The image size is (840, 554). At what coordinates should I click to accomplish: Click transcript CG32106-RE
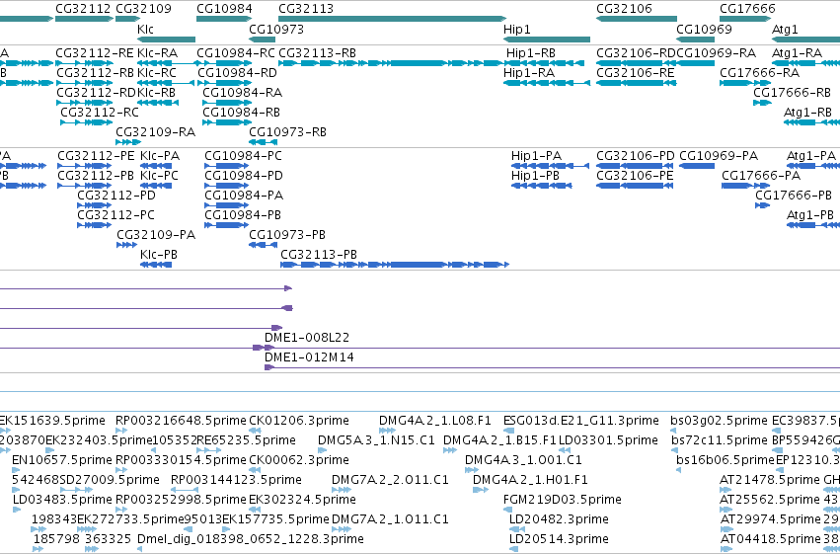pyautogui.click(x=636, y=73)
